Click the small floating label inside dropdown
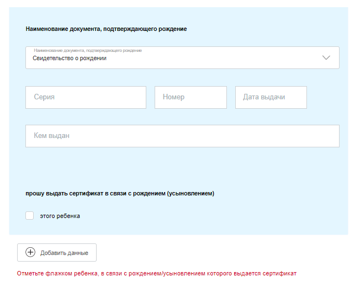Viewport: 360px width, 287px height. pyautogui.click(x=88, y=50)
